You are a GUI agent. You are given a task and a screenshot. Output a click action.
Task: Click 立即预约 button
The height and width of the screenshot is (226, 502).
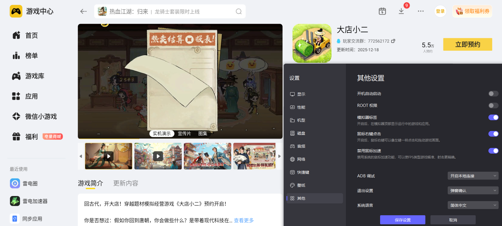[468, 44]
